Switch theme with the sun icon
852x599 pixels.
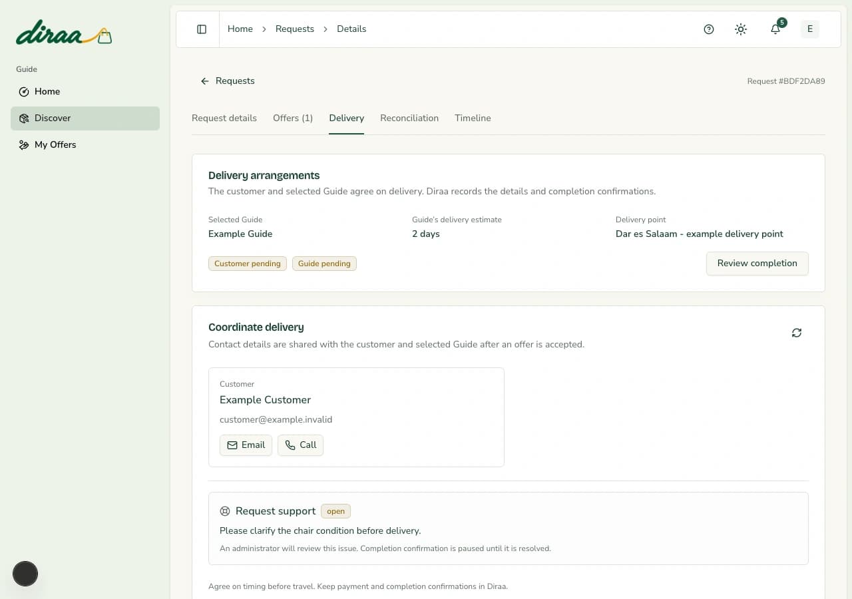[741, 29]
